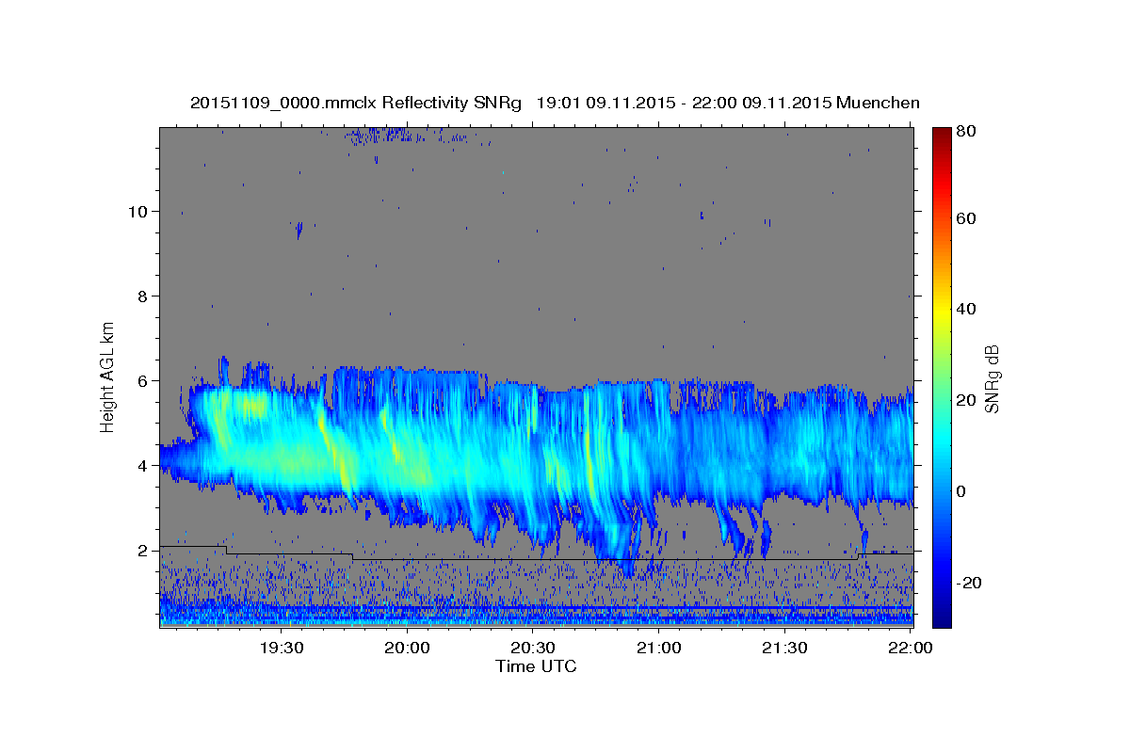Click the colorbar value 60
Image resolution: width=1130 pixels, height=753 pixels.
tap(965, 218)
